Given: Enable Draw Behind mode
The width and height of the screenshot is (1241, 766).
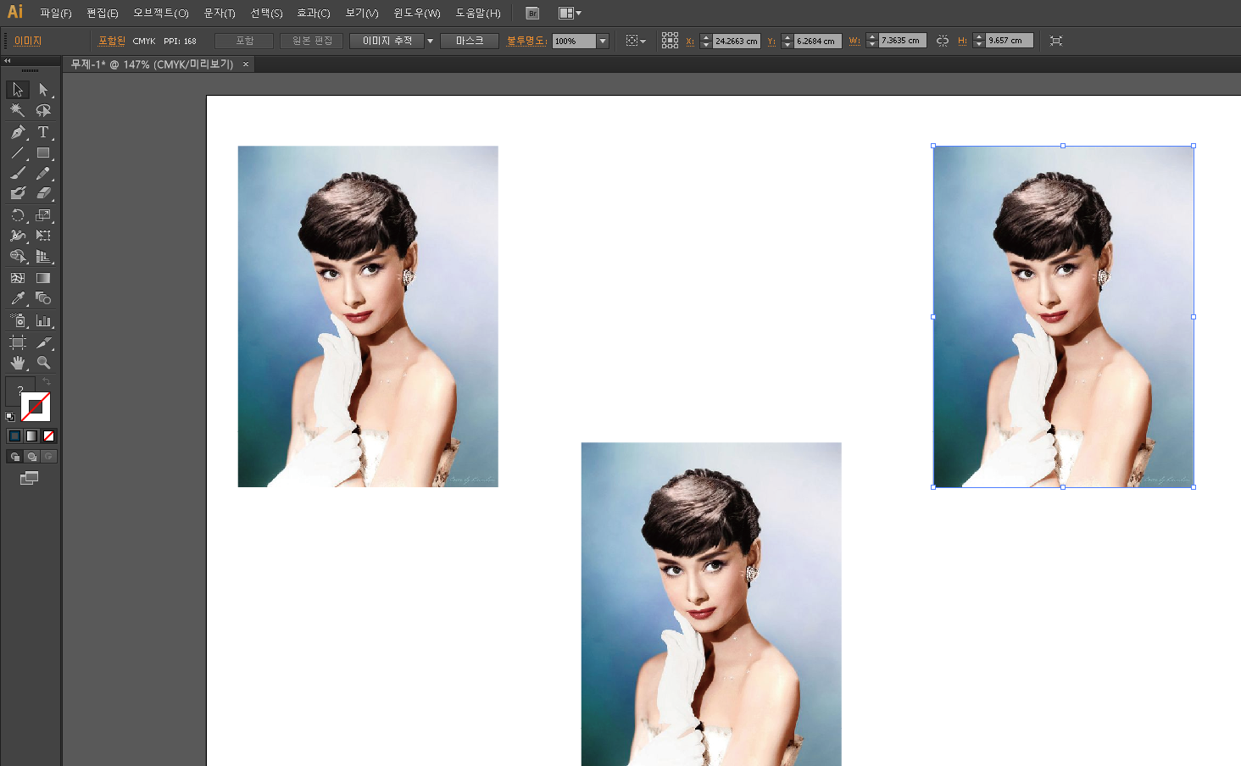Looking at the screenshot, I should pos(32,457).
